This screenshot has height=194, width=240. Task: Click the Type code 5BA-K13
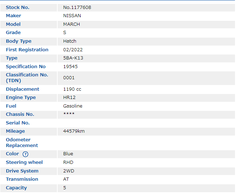[x=73, y=58]
